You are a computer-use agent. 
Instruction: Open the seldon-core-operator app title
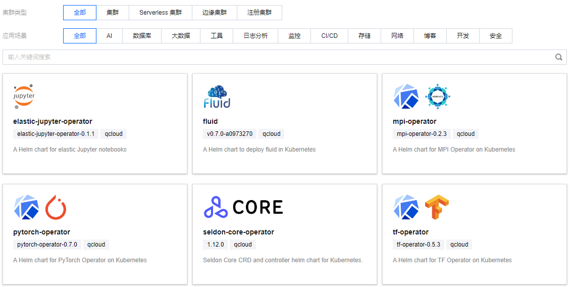[x=239, y=232]
